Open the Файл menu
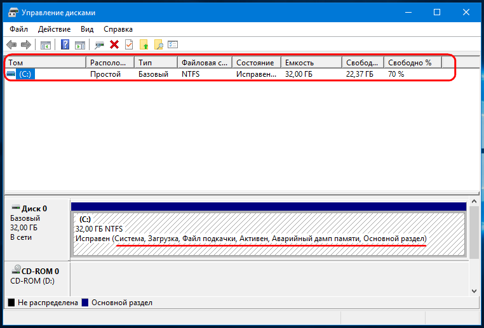 (x=18, y=29)
